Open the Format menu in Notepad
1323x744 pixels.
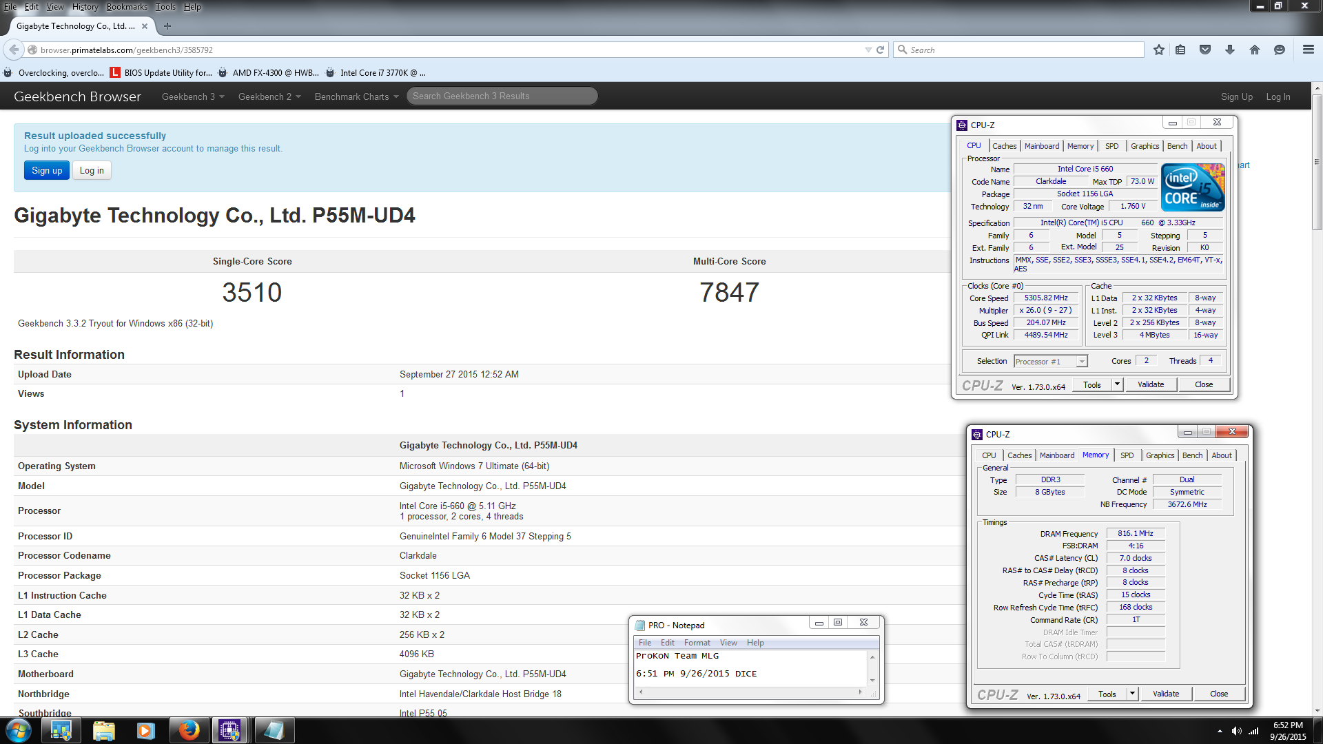[x=697, y=643]
